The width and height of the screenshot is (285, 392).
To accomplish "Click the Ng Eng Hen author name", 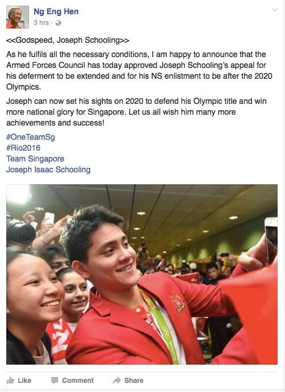I will click(56, 11).
